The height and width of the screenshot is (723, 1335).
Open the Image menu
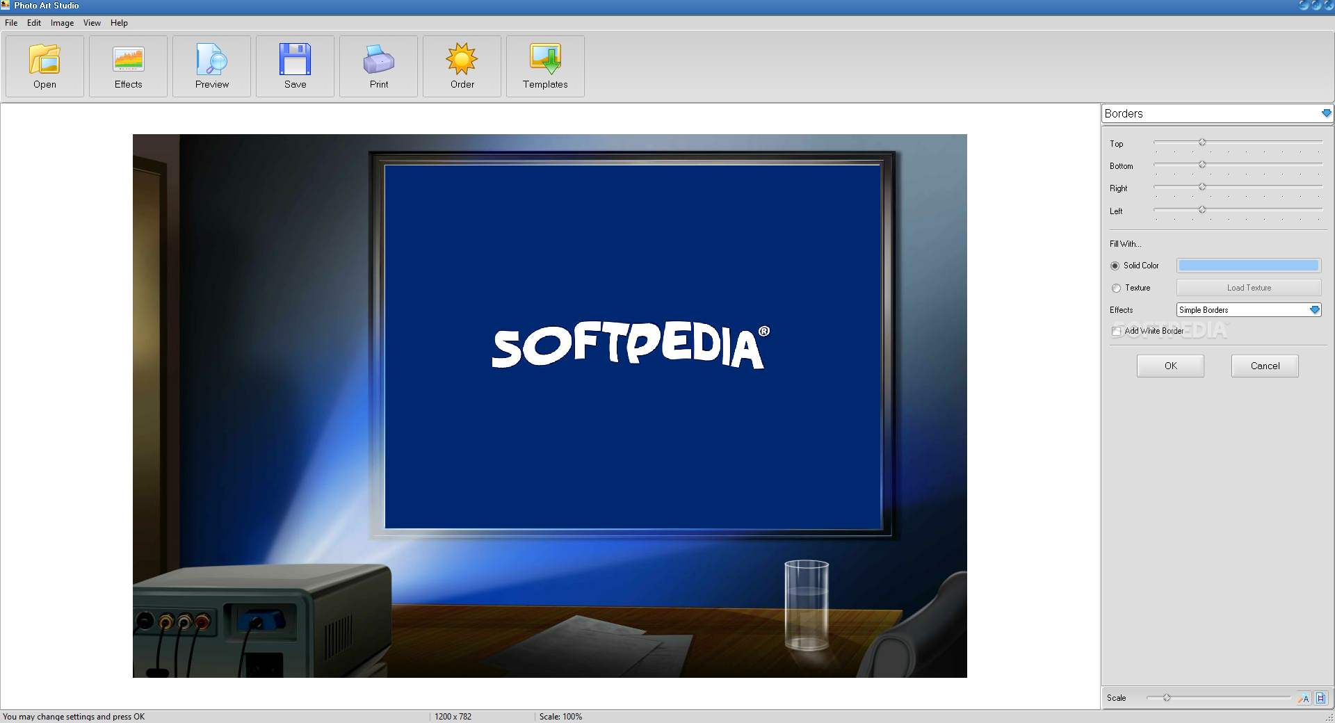pos(62,23)
